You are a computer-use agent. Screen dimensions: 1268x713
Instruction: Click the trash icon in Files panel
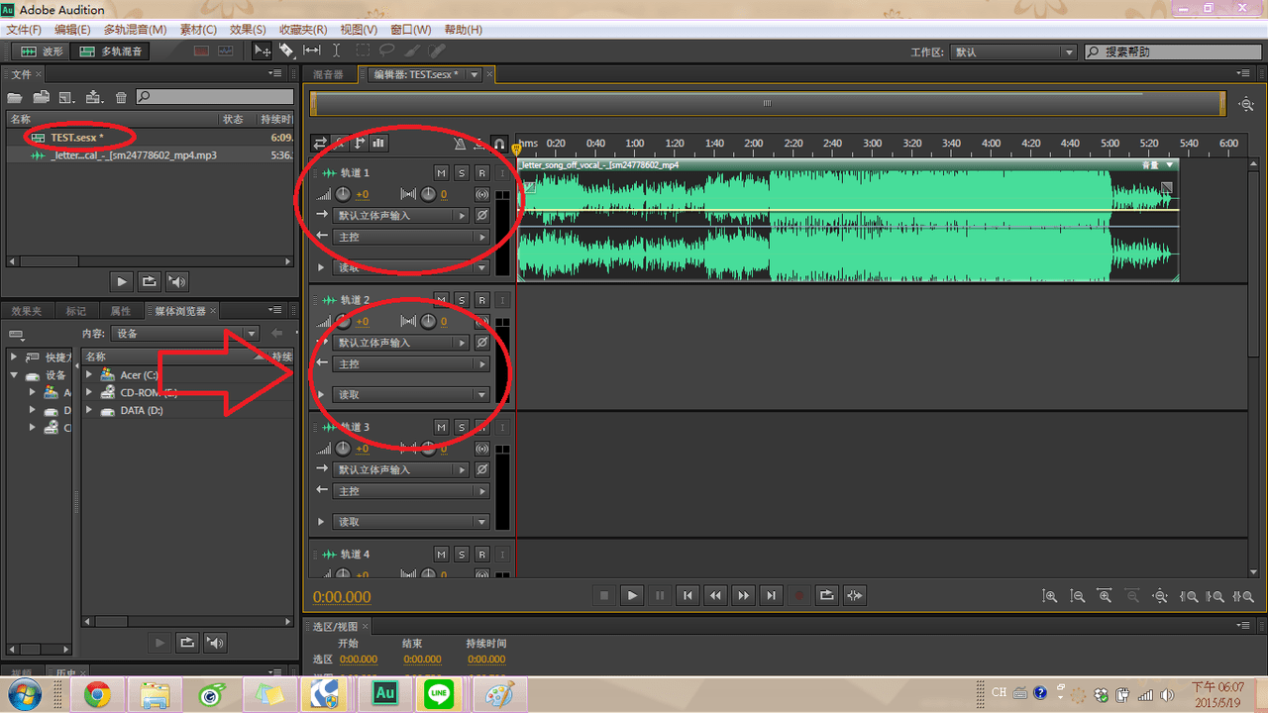(121, 97)
